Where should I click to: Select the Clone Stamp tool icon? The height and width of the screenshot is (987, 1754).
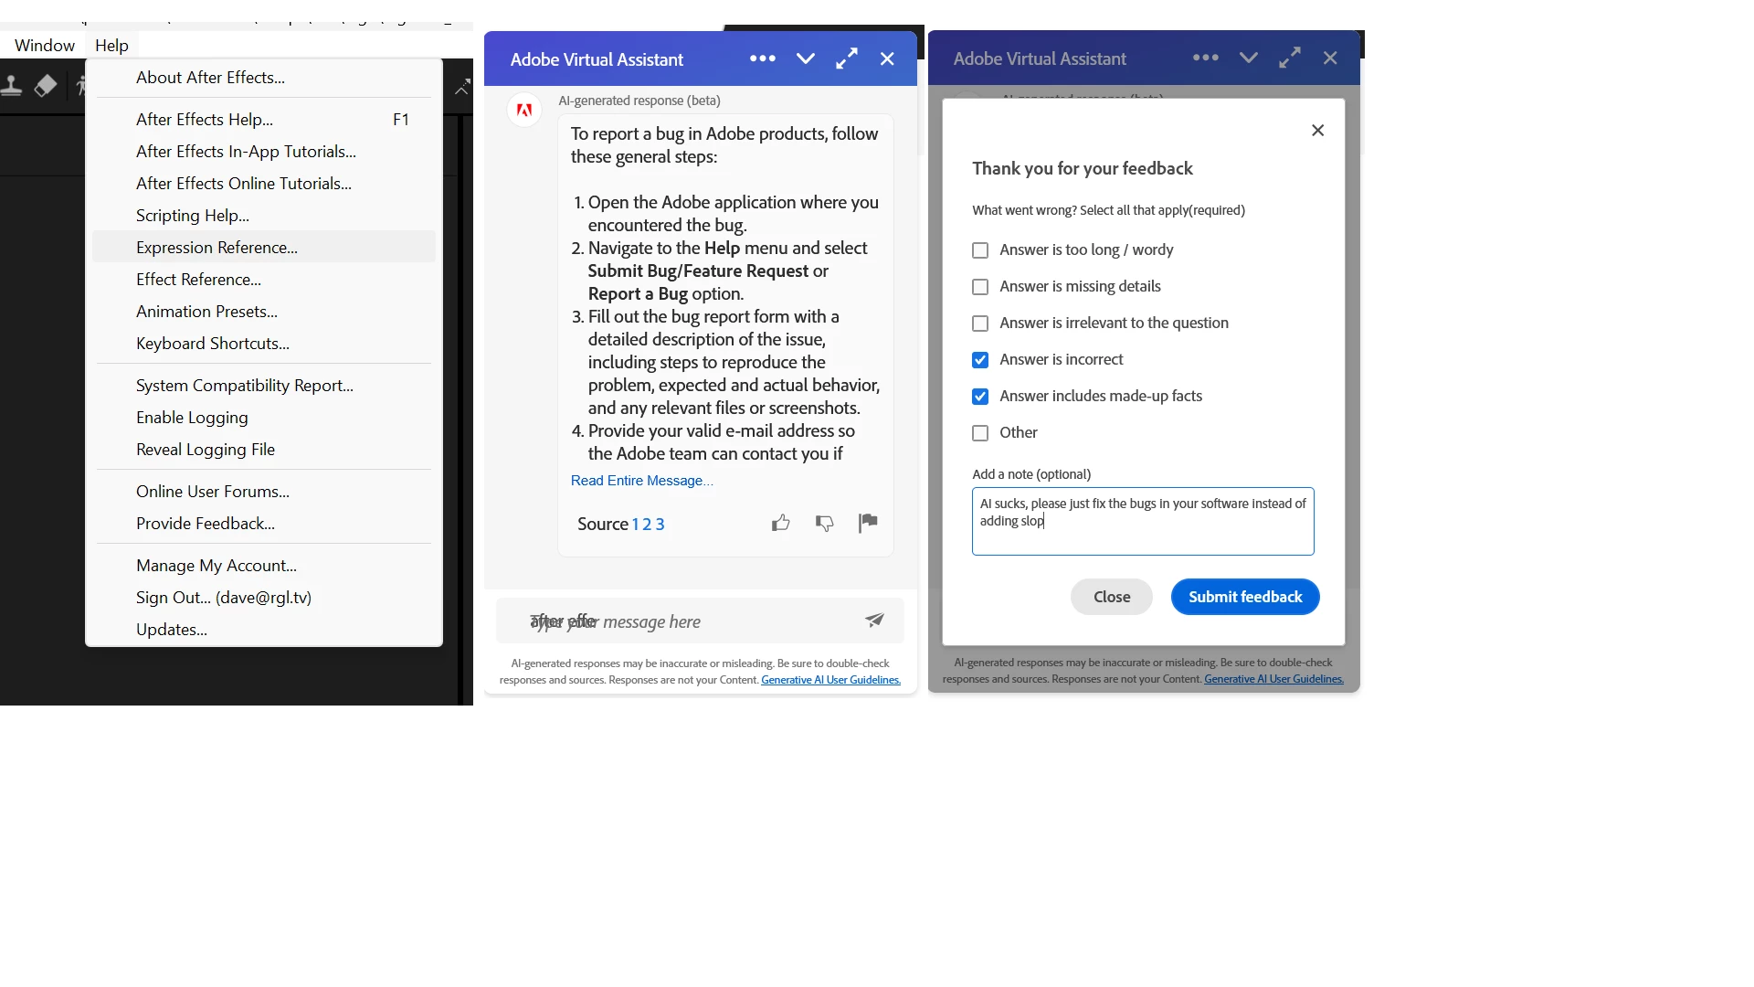point(12,86)
